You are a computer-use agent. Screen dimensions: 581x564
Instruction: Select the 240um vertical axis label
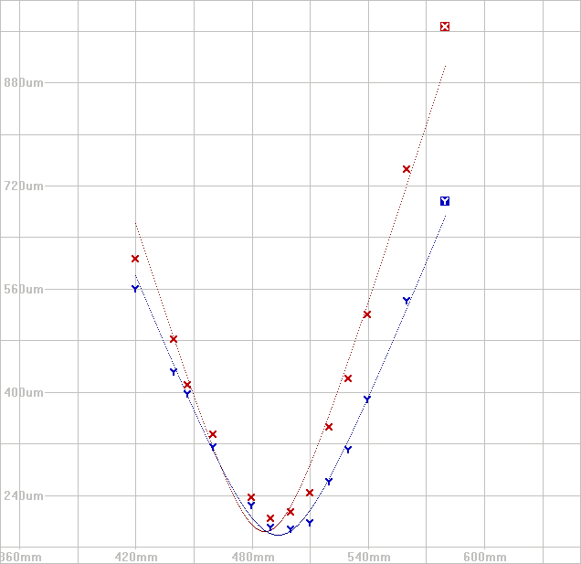(x=24, y=495)
